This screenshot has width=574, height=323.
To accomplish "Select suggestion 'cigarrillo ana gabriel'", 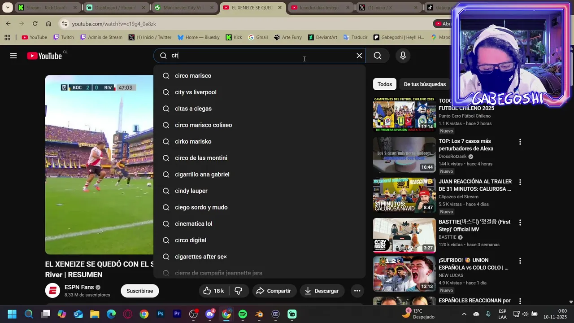I will pos(259,175).
